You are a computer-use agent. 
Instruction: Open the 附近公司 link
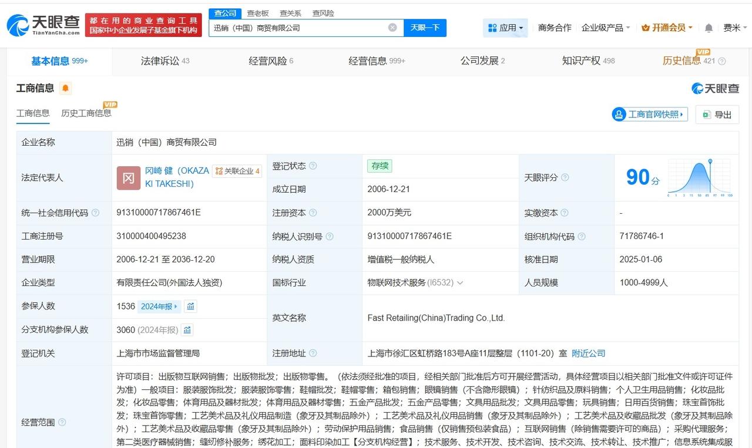pyautogui.click(x=588, y=353)
